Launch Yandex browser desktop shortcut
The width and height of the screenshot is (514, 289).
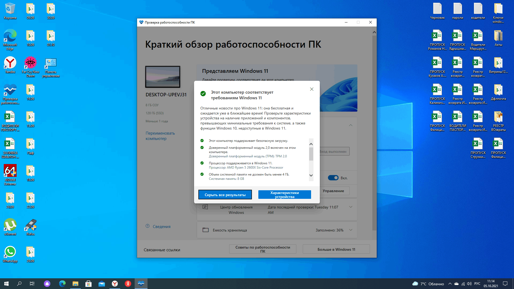tap(10, 65)
